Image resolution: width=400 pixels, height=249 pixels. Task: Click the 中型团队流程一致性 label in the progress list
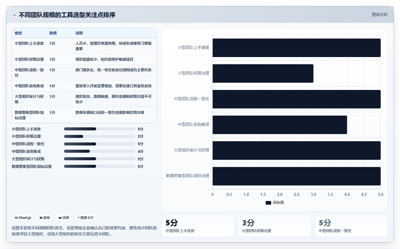[28, 144]
